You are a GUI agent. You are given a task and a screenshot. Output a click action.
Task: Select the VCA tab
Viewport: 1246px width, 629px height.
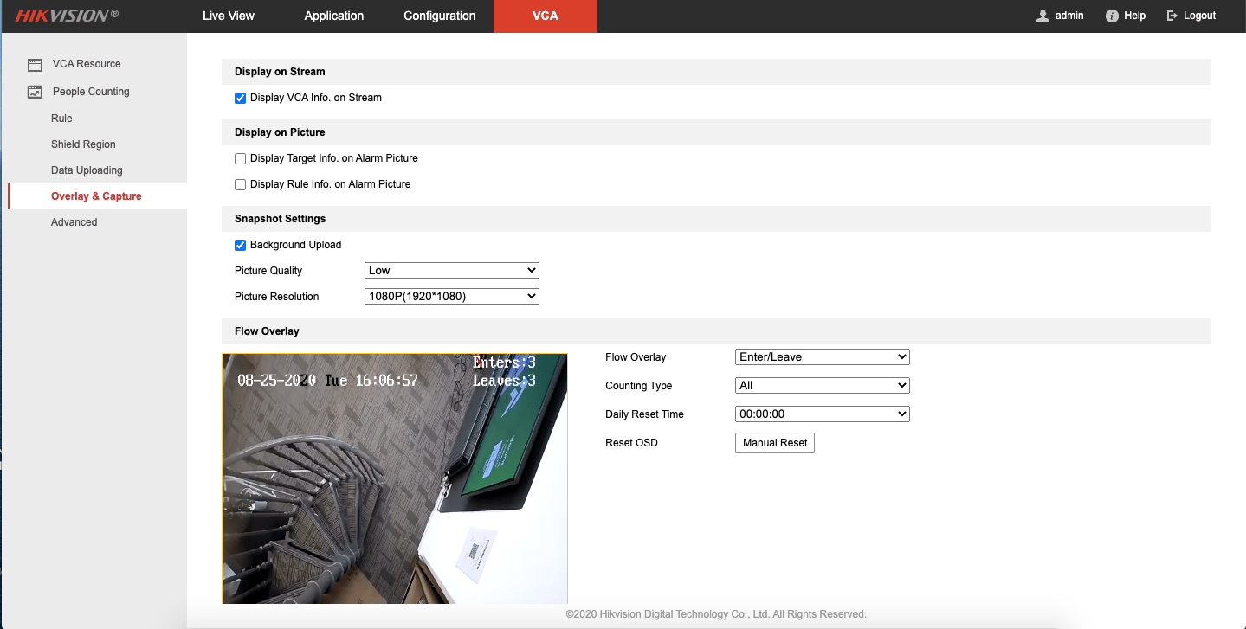click(x=546, y=16)
